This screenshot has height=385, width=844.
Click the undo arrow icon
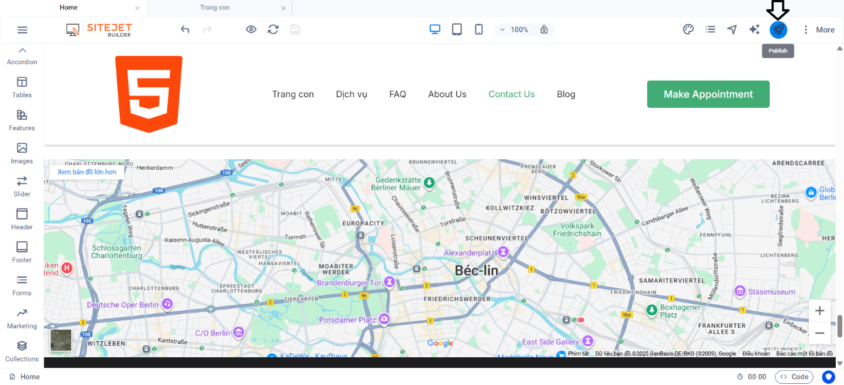(x=185, y=29)
